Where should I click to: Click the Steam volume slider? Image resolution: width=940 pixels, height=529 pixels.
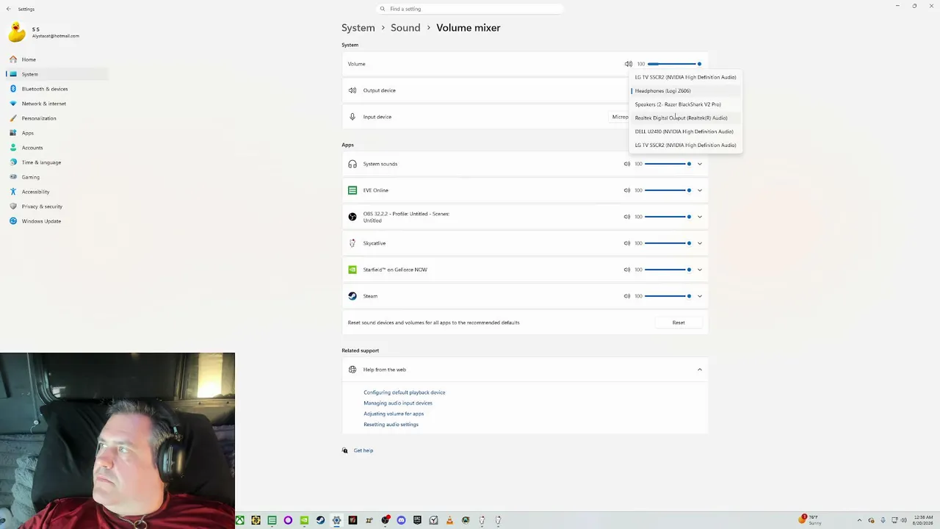pyautogui.click(x=668, y=296)
